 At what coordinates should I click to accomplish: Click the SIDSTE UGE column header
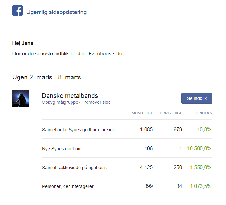142,113
